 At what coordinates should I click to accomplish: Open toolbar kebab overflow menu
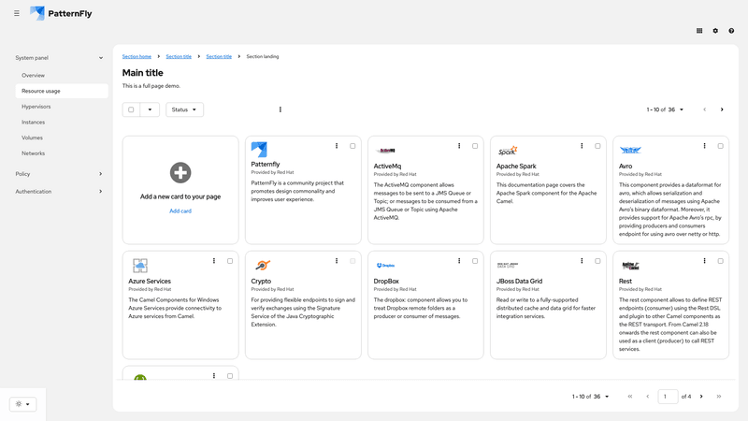pos(280,109)
